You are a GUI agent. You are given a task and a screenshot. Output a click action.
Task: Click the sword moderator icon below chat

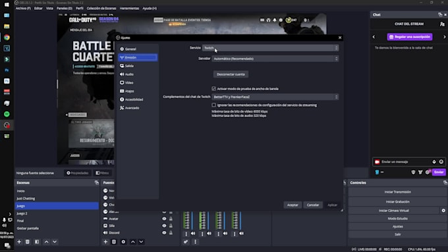tap(420, 172)
